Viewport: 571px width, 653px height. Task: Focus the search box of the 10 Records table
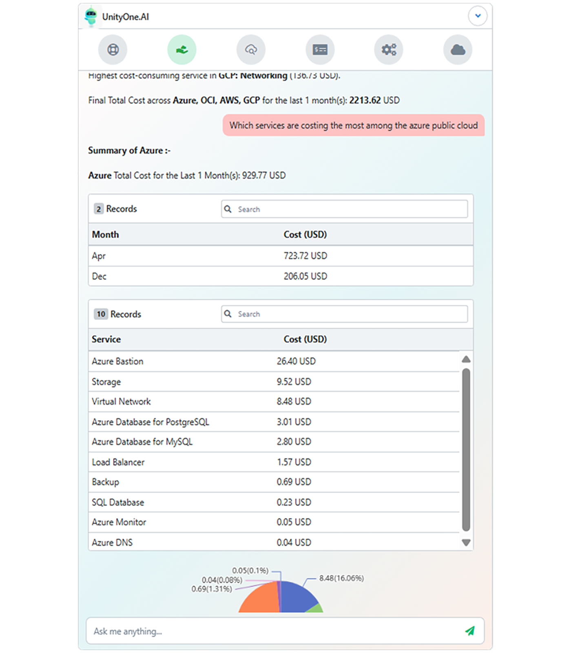345,314
